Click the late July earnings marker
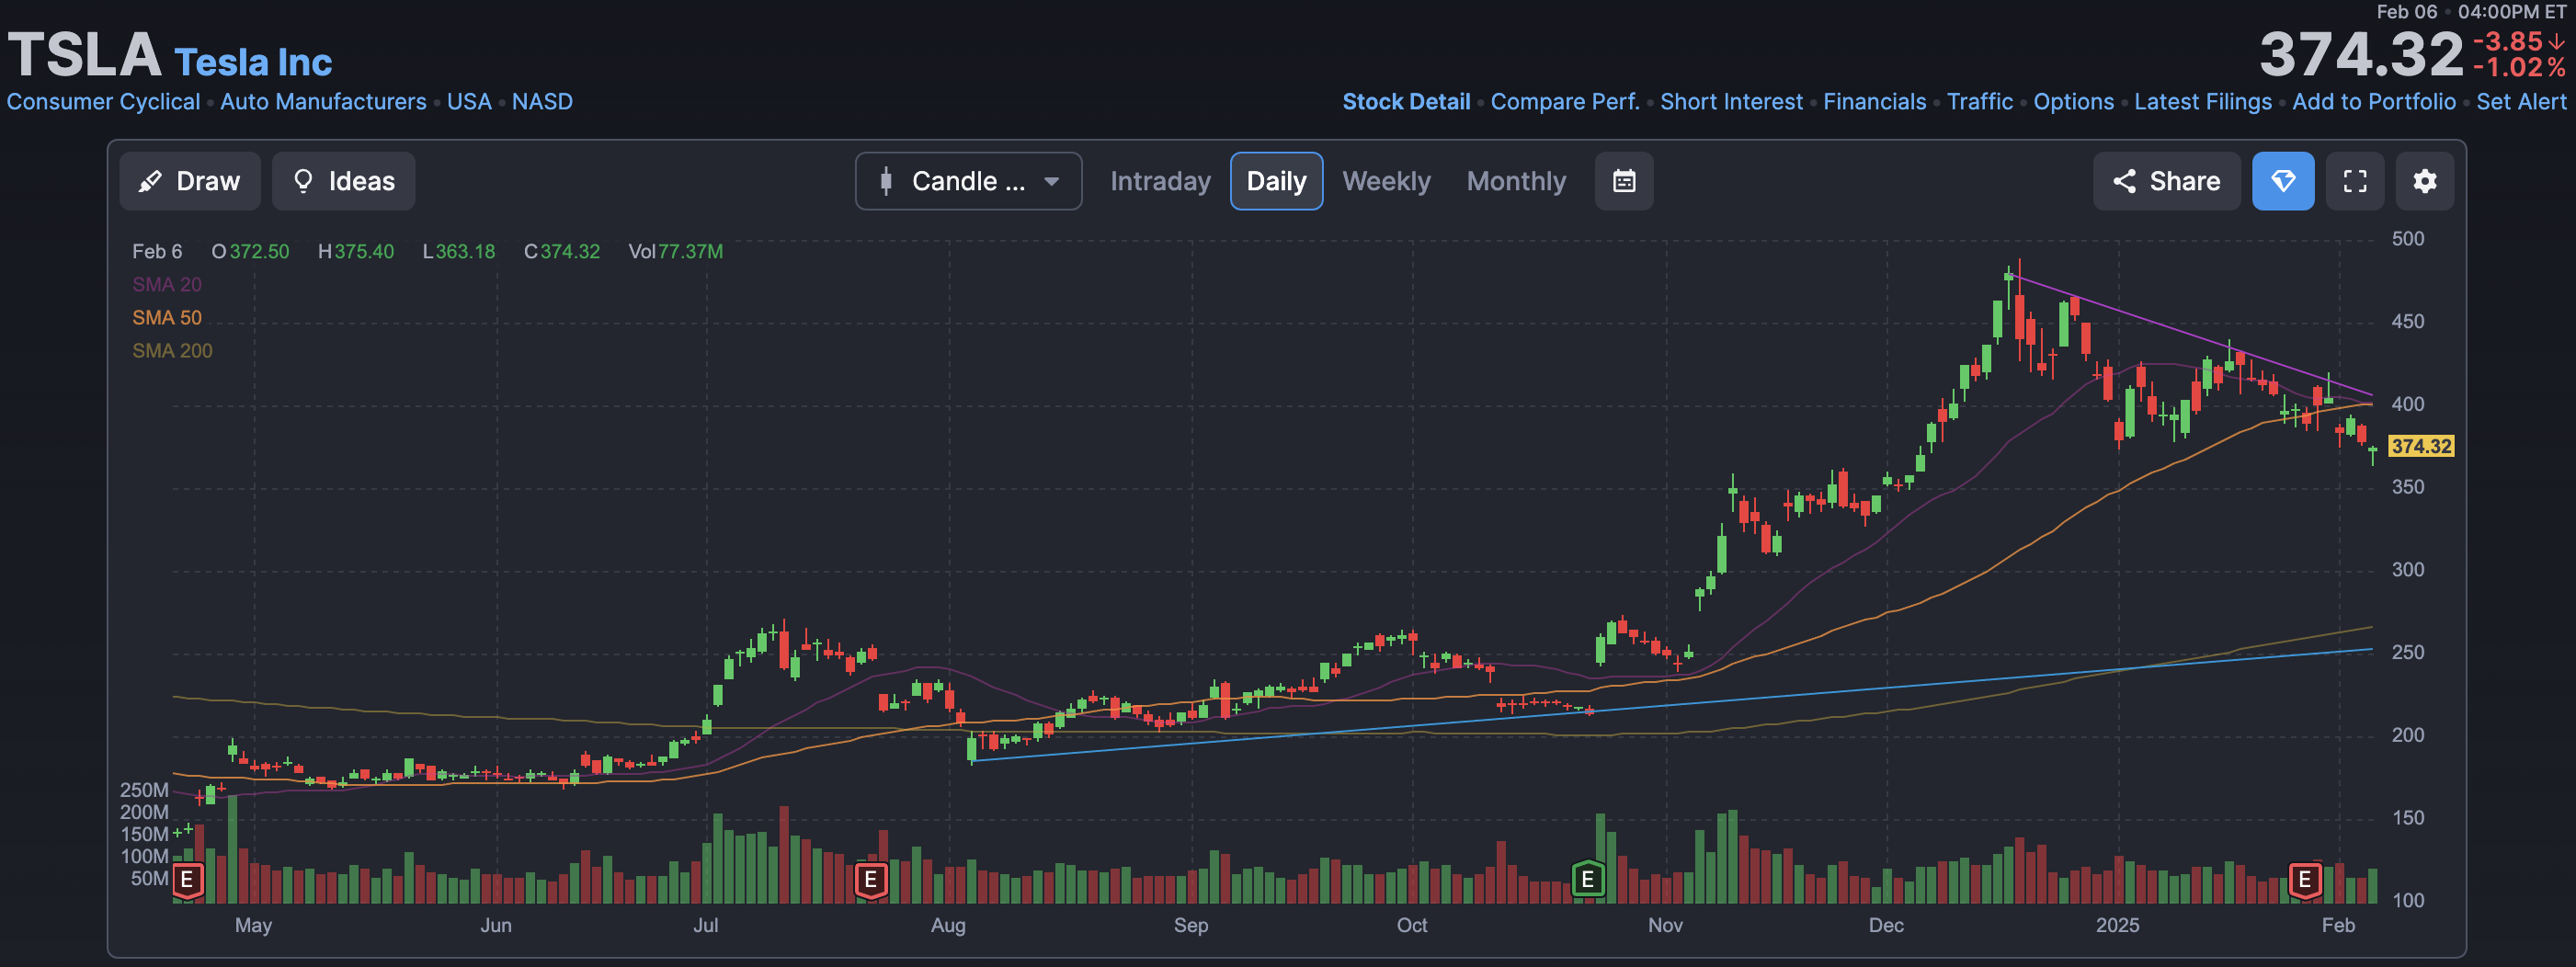2576x967 pixels. coord(871,880)
